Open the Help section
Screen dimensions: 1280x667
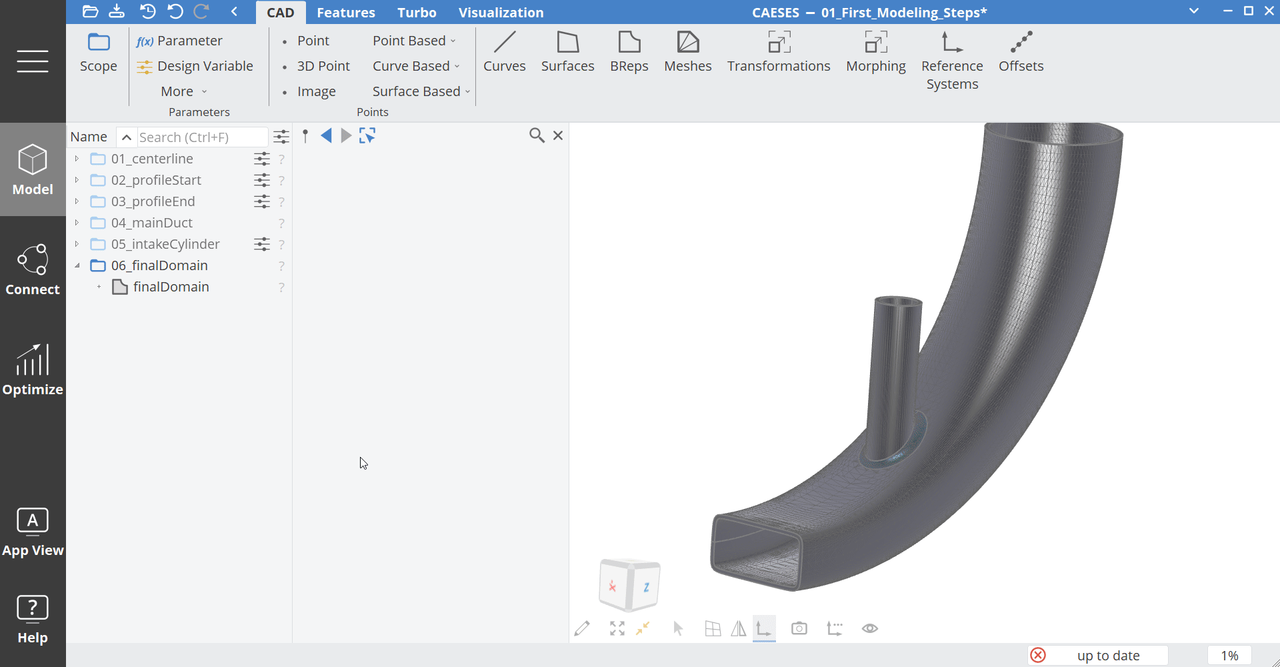[x=33, y=619]
